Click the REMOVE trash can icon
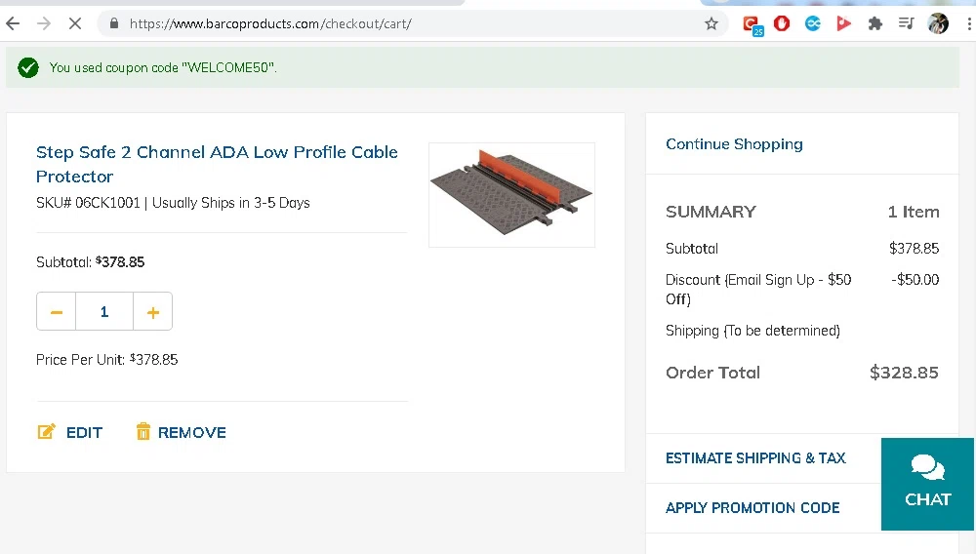This screenshot has height=554, width=976. [x=143, y=431]
